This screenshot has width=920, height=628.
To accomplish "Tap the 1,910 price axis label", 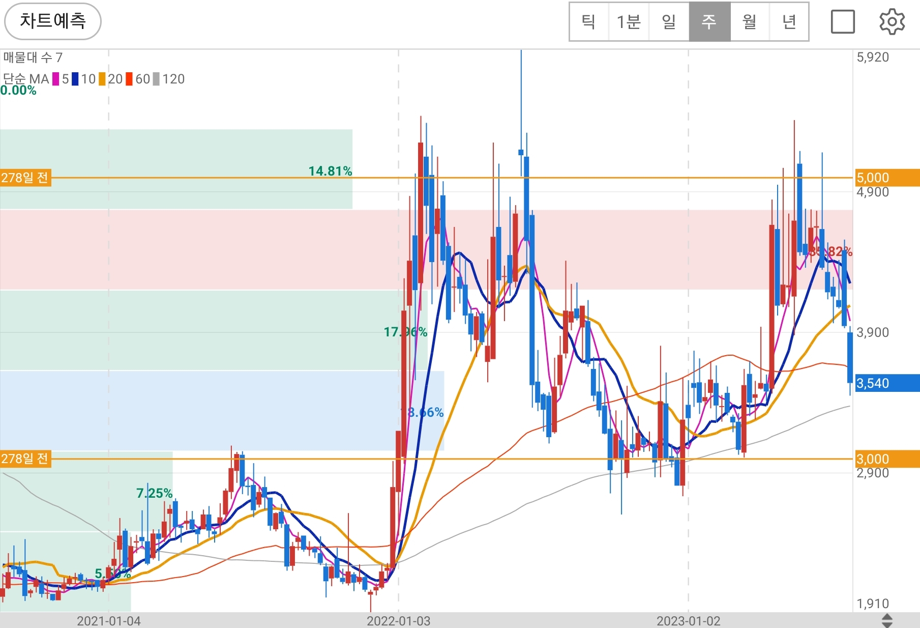I will [x=873, y=604].
